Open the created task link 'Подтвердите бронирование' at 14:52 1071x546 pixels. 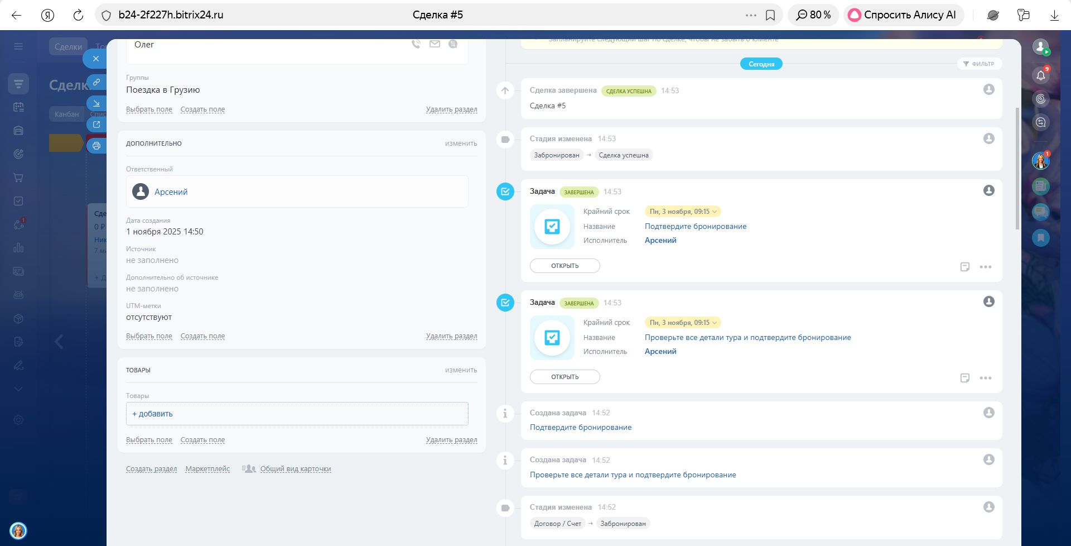point(581,428)
